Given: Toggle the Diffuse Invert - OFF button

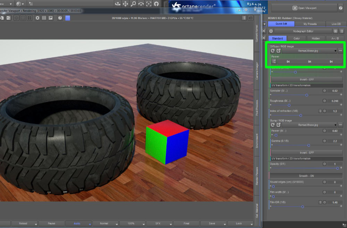Looking at the screenshot, I should click(307, 79).
